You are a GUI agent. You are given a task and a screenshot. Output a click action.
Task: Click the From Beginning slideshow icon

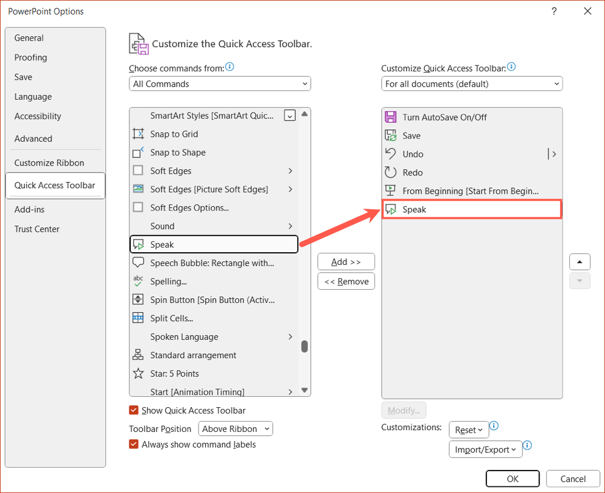coord(390,191)
